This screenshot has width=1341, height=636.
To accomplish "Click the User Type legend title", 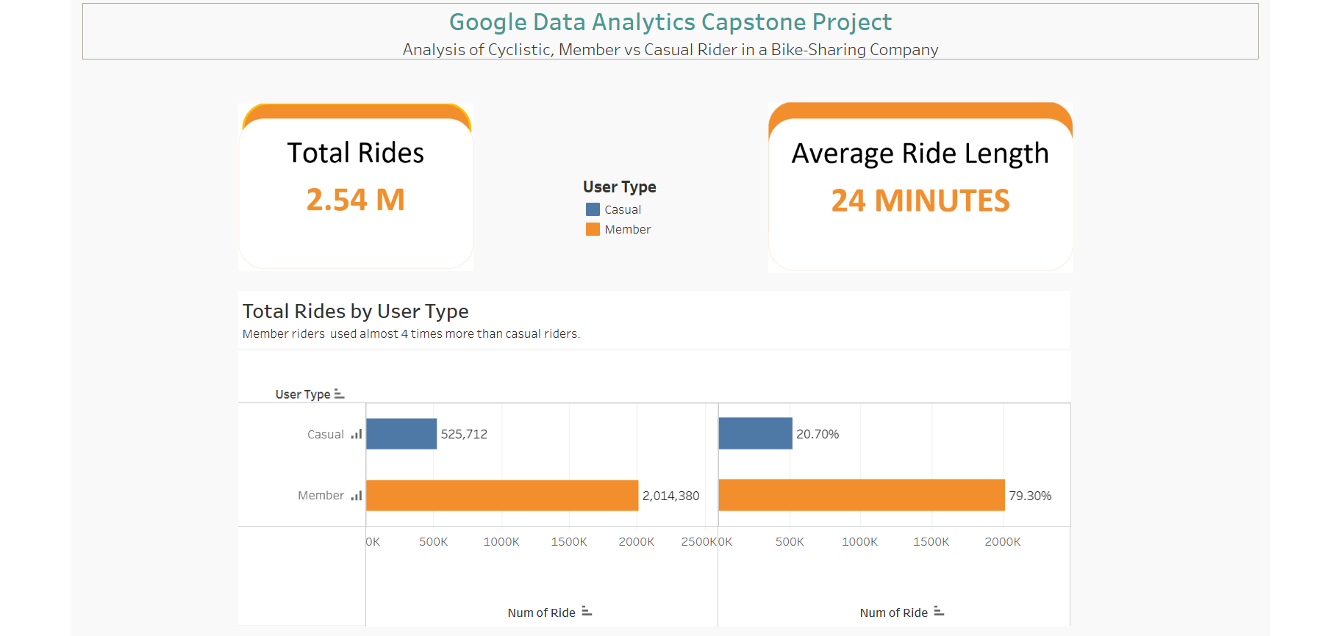I will click(x=620, y=187).
